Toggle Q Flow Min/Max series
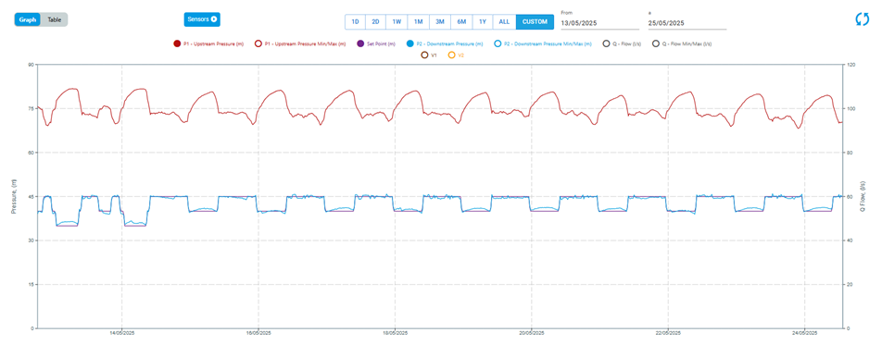The image size is (882, 345). tap(681, 43)
